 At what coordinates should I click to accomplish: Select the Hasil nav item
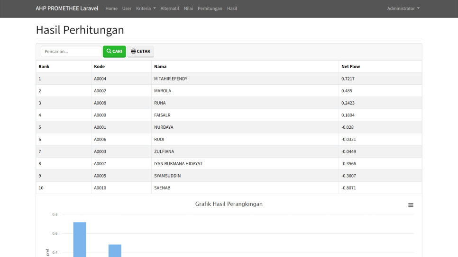[232, 9]
